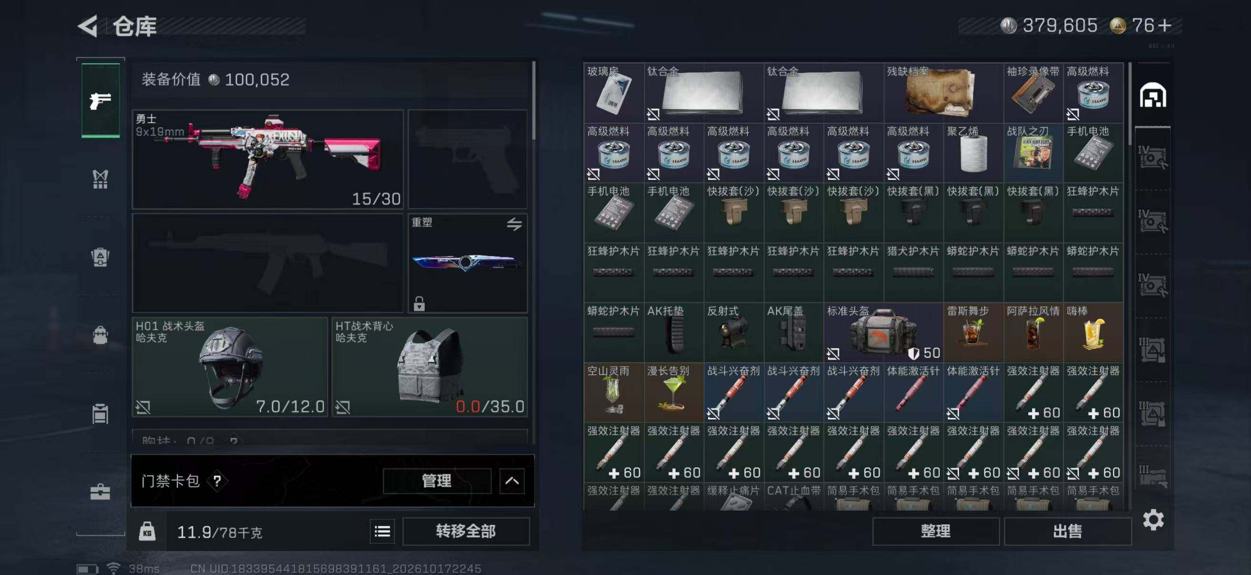Expand the 门禁卡包 panel with the chevron
The image size is (1251, 575).
[x=511, y=481]
